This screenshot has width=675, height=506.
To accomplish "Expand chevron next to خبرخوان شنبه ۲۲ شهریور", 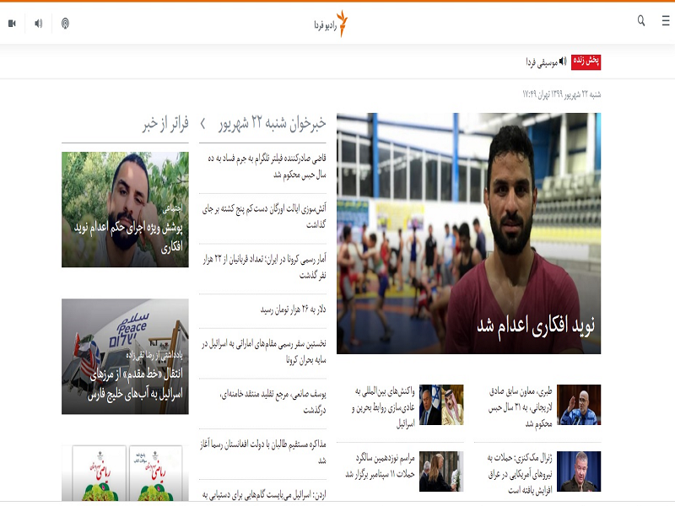I will (x=202, y=125).
